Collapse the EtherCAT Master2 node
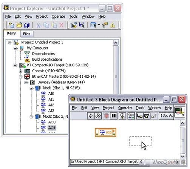Image resolution: width=190 pixels, height=169 pixels. click(20, 77)
